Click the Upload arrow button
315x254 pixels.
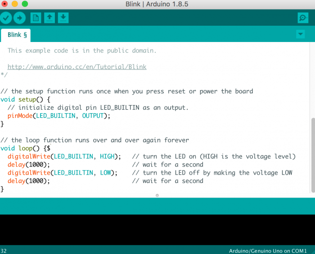point(19,18)
